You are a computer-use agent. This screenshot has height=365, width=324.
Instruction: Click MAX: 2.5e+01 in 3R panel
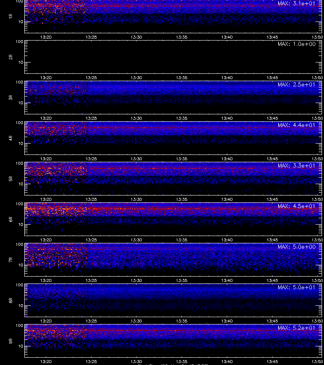296,84
